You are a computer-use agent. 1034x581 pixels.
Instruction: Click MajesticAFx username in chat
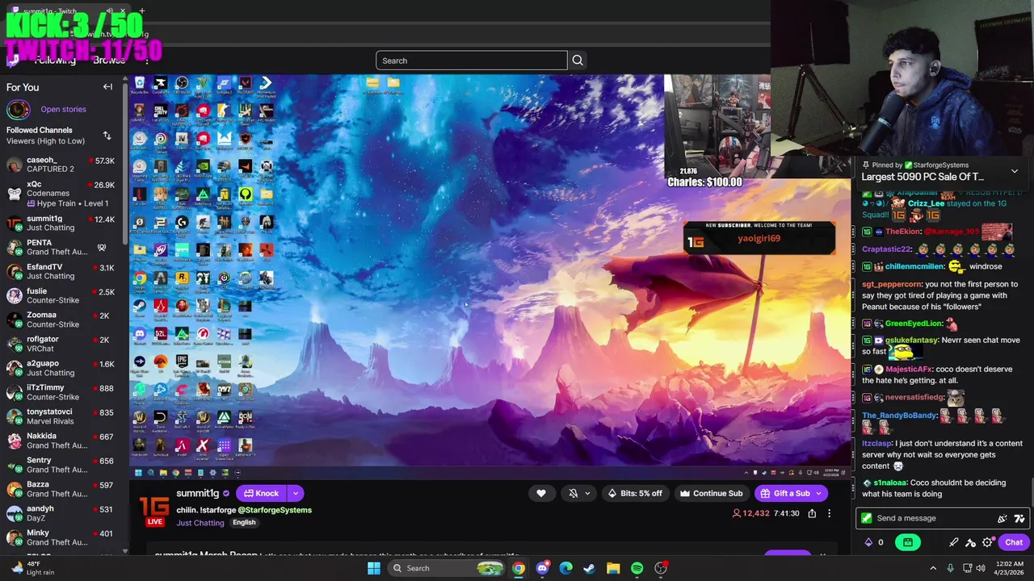pos(909,370)
